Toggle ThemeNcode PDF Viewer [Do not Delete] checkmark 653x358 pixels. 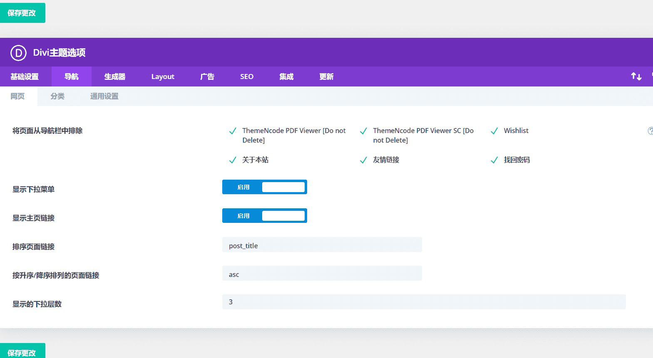233,131
